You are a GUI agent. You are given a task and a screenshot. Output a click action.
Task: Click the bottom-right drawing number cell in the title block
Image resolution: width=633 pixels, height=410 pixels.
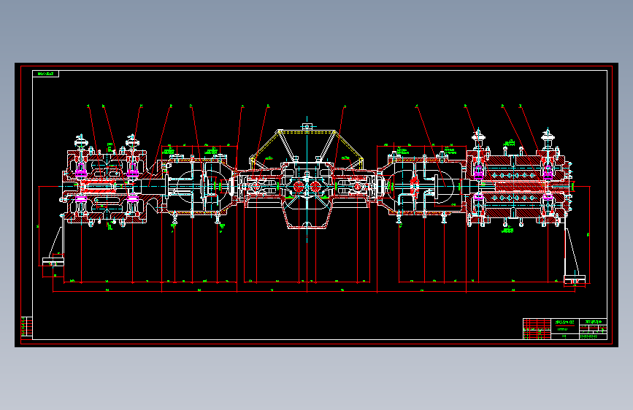593,336
